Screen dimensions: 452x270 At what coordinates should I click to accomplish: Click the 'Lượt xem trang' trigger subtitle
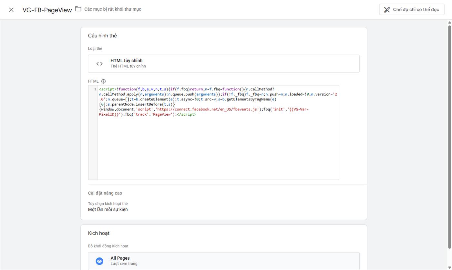pyautogui.click(x=124, y=264)
